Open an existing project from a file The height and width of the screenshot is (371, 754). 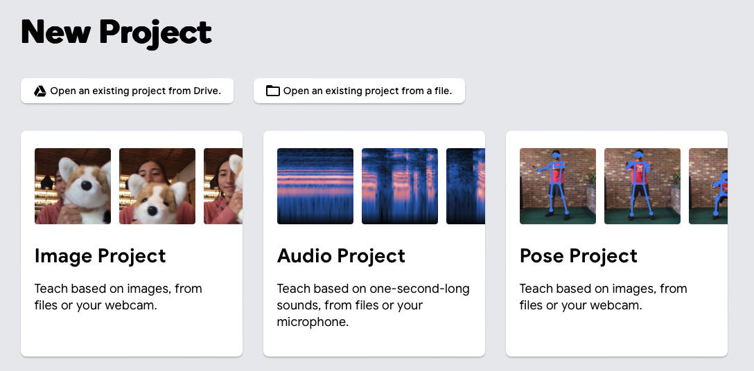click(x=367, y=91)
